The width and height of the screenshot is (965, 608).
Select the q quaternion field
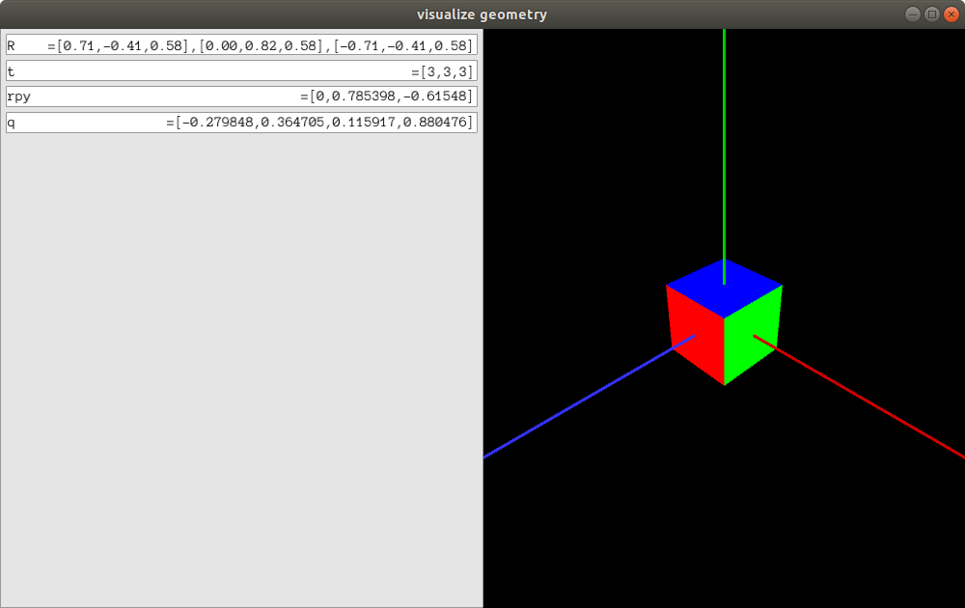click(241, 123)
